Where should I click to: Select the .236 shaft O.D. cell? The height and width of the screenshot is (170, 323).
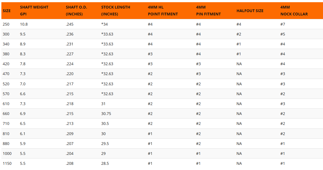(70, 34)
